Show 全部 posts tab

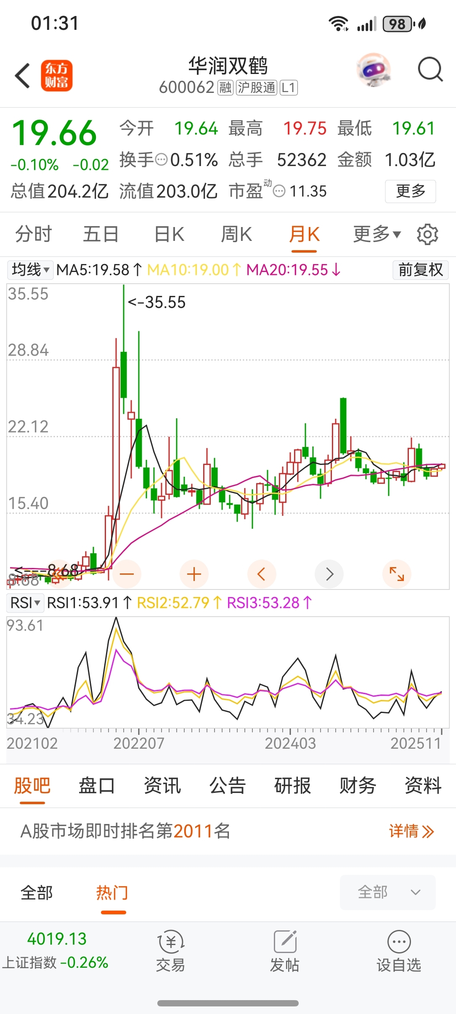[x=37, y=893]
